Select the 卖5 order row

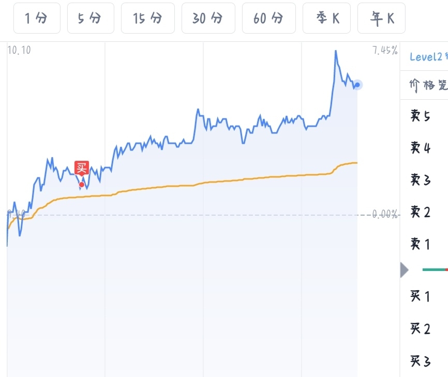[x=421, y=116]
